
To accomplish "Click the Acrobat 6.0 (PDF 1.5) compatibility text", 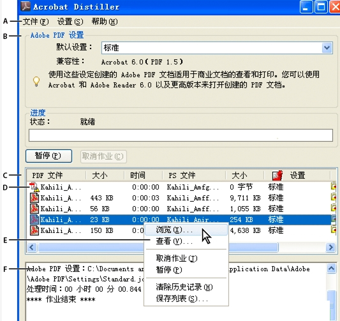I will pyautogui.click(x=142, y=62).
